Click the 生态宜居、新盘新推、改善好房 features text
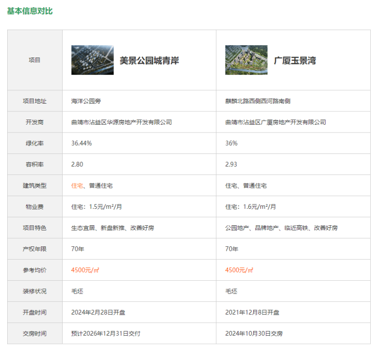Image resolution: width=380 pixels, height=350 pixels. coord(112,228)
